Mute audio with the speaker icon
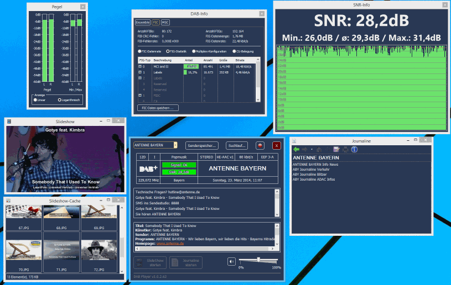This screenshot has width=451, height=285. click(231, 261)
